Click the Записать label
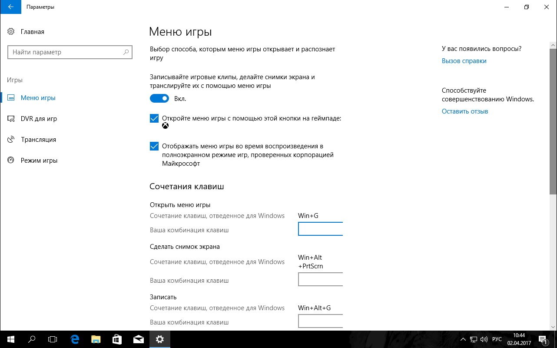557x348 pixels. [163, 297]
